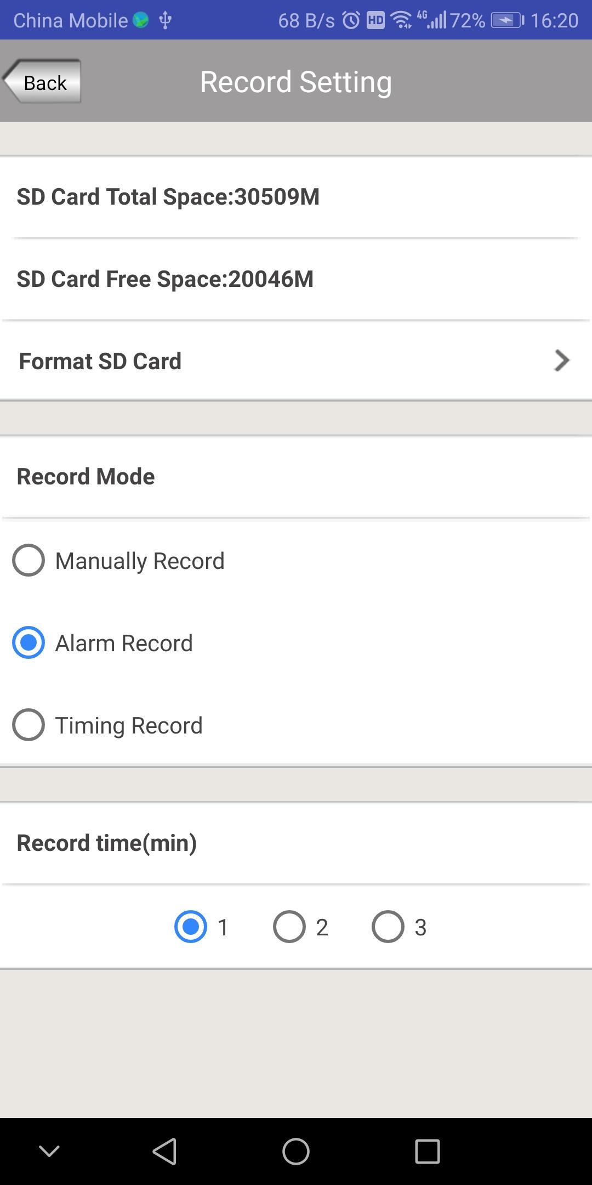Tap the Wi-Fi status icon
The image size is (592, 1185).
click(x=401, y=21)
